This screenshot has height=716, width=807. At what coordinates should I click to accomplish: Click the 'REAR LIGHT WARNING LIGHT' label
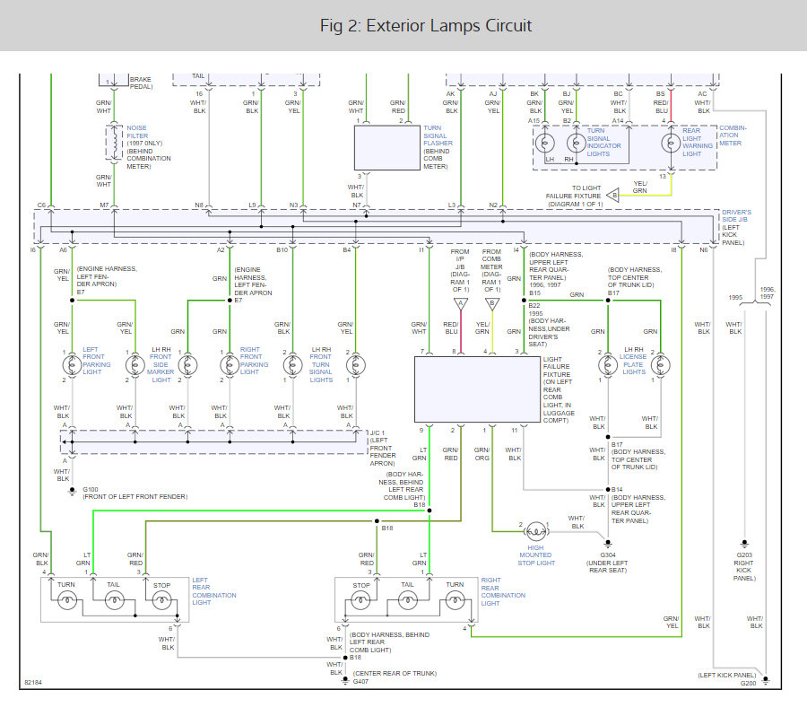[698, 142]
